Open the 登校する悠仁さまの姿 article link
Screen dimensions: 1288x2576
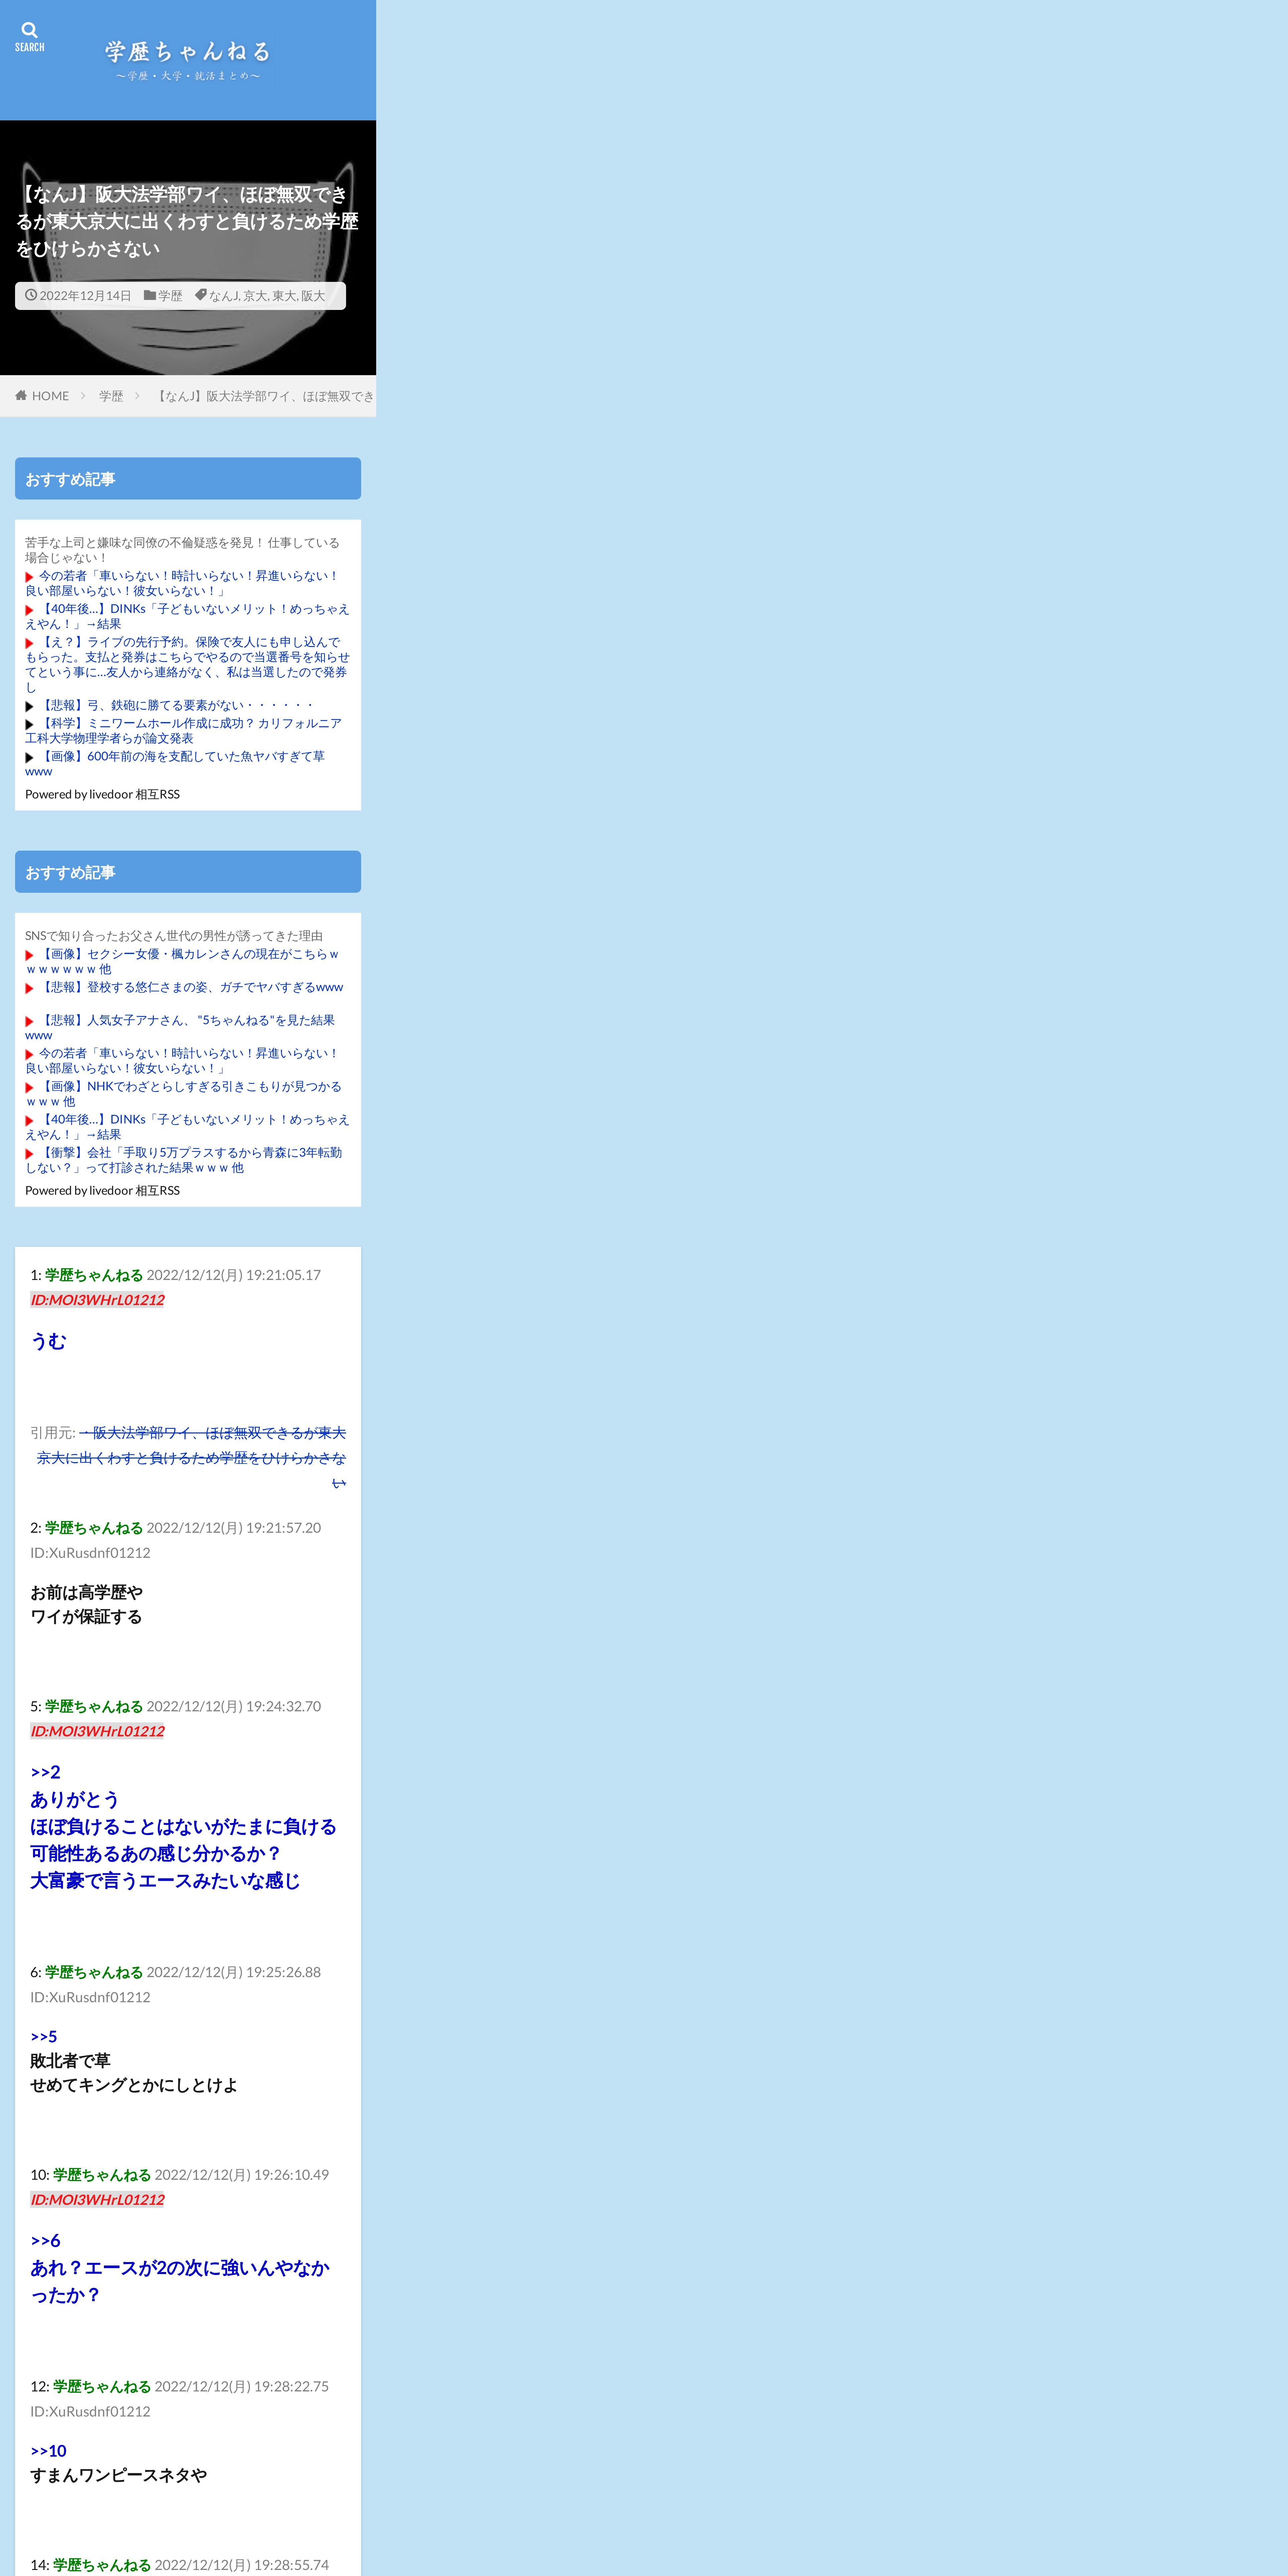coord(191,987)
